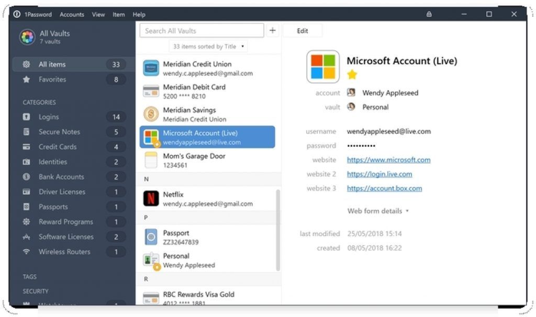Click the Credit Cards category icon
The image size is (536, 317).
[x=26, y=147]
